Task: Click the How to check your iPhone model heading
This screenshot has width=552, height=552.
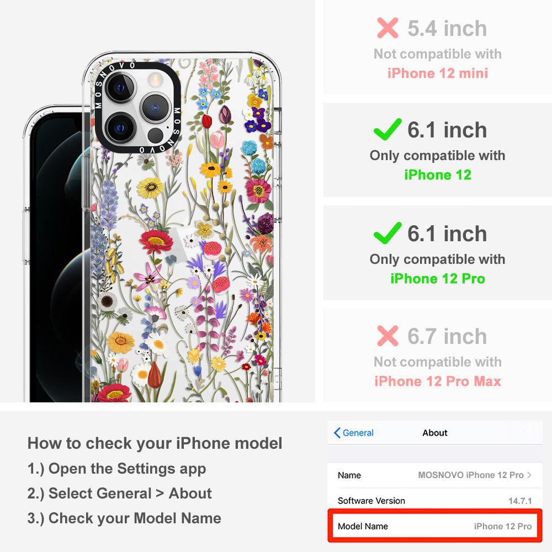Action: [x=155, y=443]
